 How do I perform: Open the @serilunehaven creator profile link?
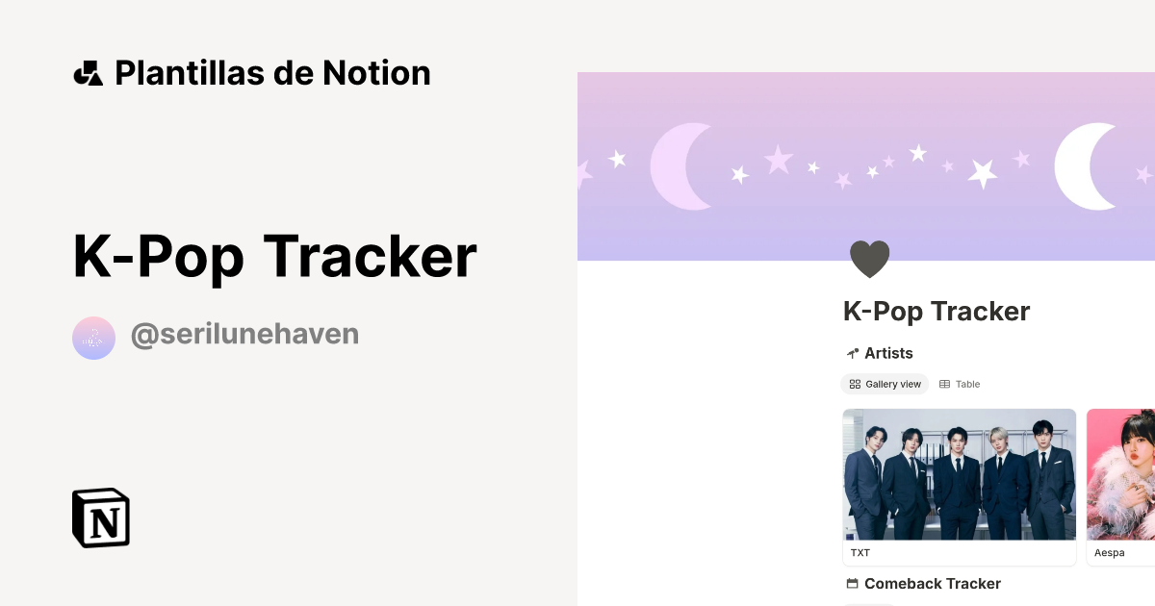point(244,335)
